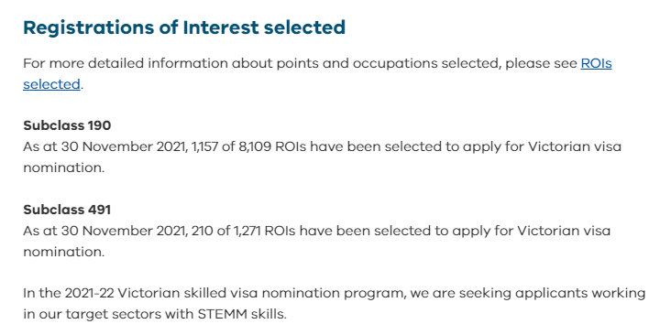Click the words 'For more detailed information'
The width and height of the screenshot is (660, 335).
coord(126,63)
